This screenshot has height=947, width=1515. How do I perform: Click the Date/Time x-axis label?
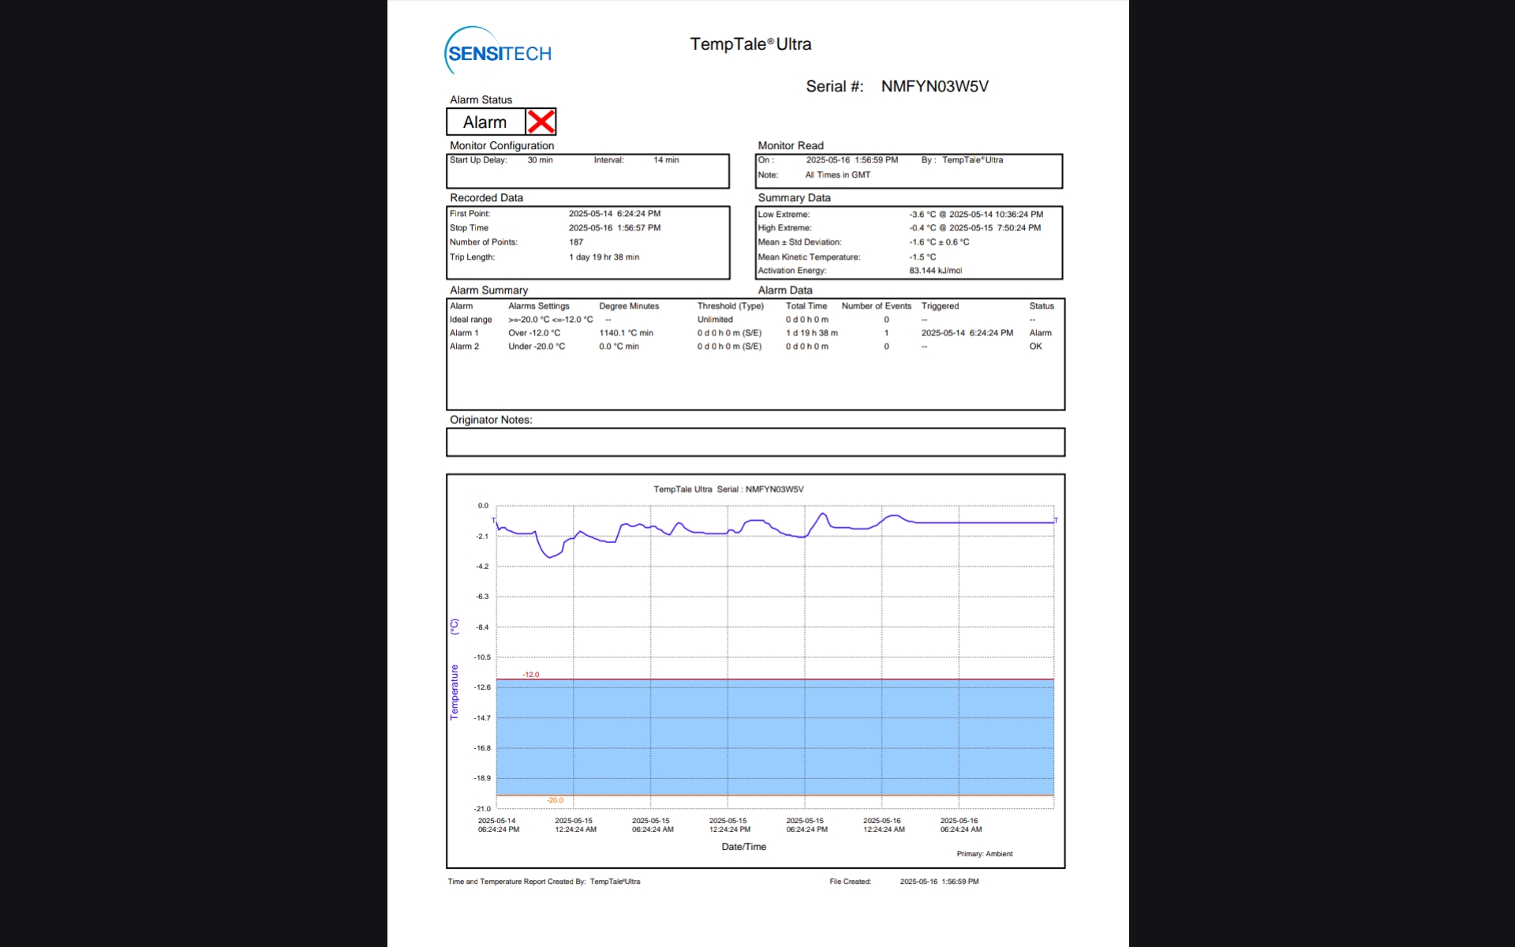[743, 847]
